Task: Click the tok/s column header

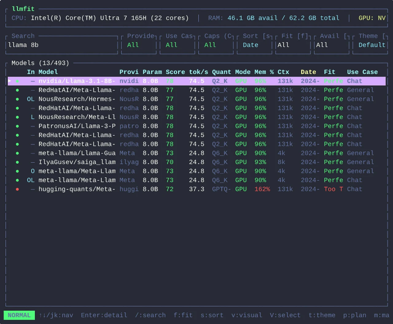Action: 198,72
